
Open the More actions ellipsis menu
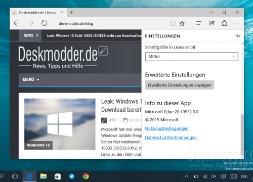click(237, 23)
